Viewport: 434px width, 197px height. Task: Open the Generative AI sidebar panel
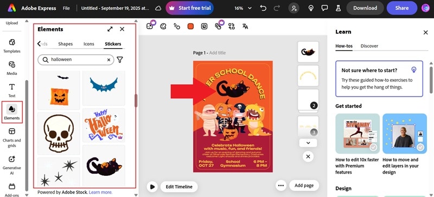click(x=12, y=165)
